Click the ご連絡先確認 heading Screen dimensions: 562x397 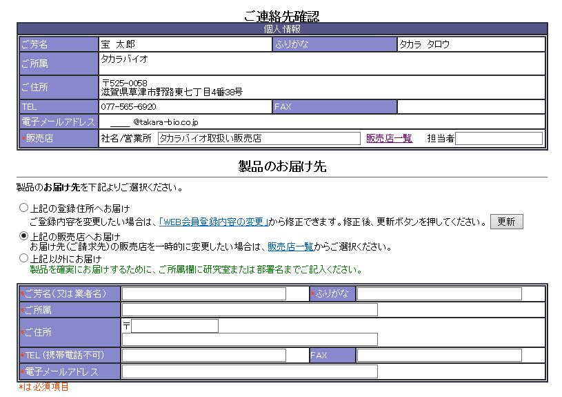pyautogui.click(x=282, y=15)
